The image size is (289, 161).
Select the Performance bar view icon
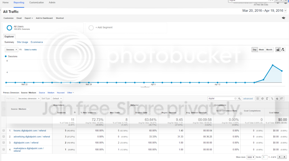point(267,99)
